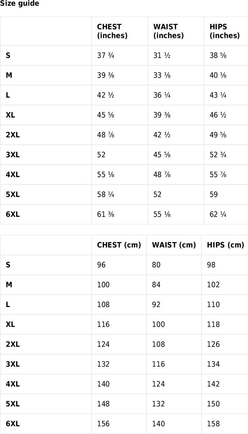Click the S row label in inches table
The width and height of the screenshot is (248, 434).
8,56
